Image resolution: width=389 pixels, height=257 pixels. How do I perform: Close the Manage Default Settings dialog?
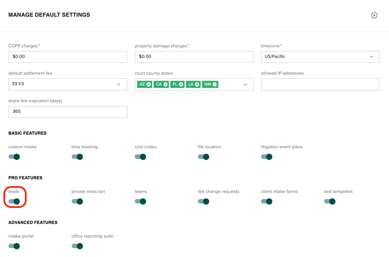[x=374, y=15]
